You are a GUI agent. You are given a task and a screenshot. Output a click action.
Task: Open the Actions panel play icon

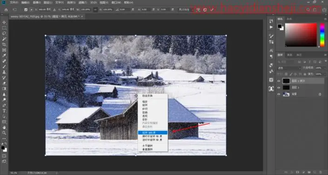(x=271, y=27)
